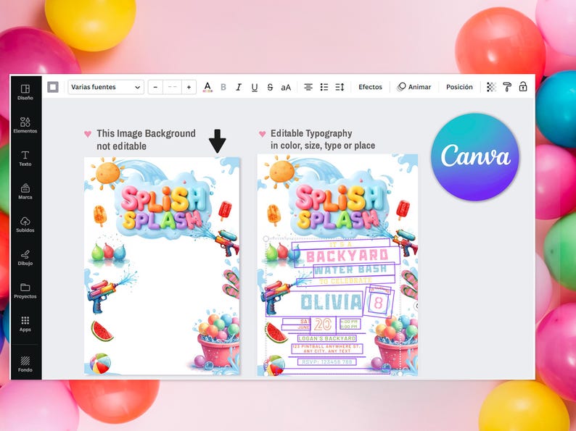Click the Canva logo badge
Image resolution: width=576 pixels, height=431 pixels.
coord(475,156)
